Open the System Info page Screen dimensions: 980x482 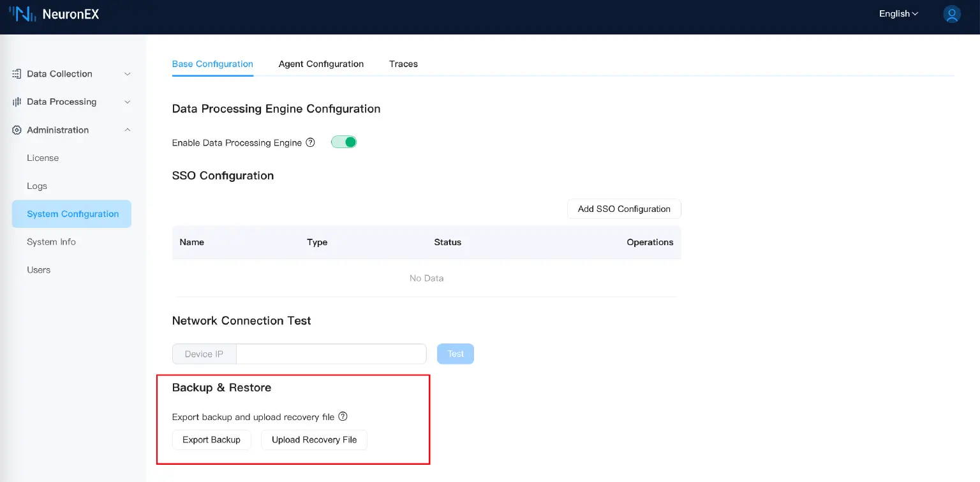click(x=51, y=242)
